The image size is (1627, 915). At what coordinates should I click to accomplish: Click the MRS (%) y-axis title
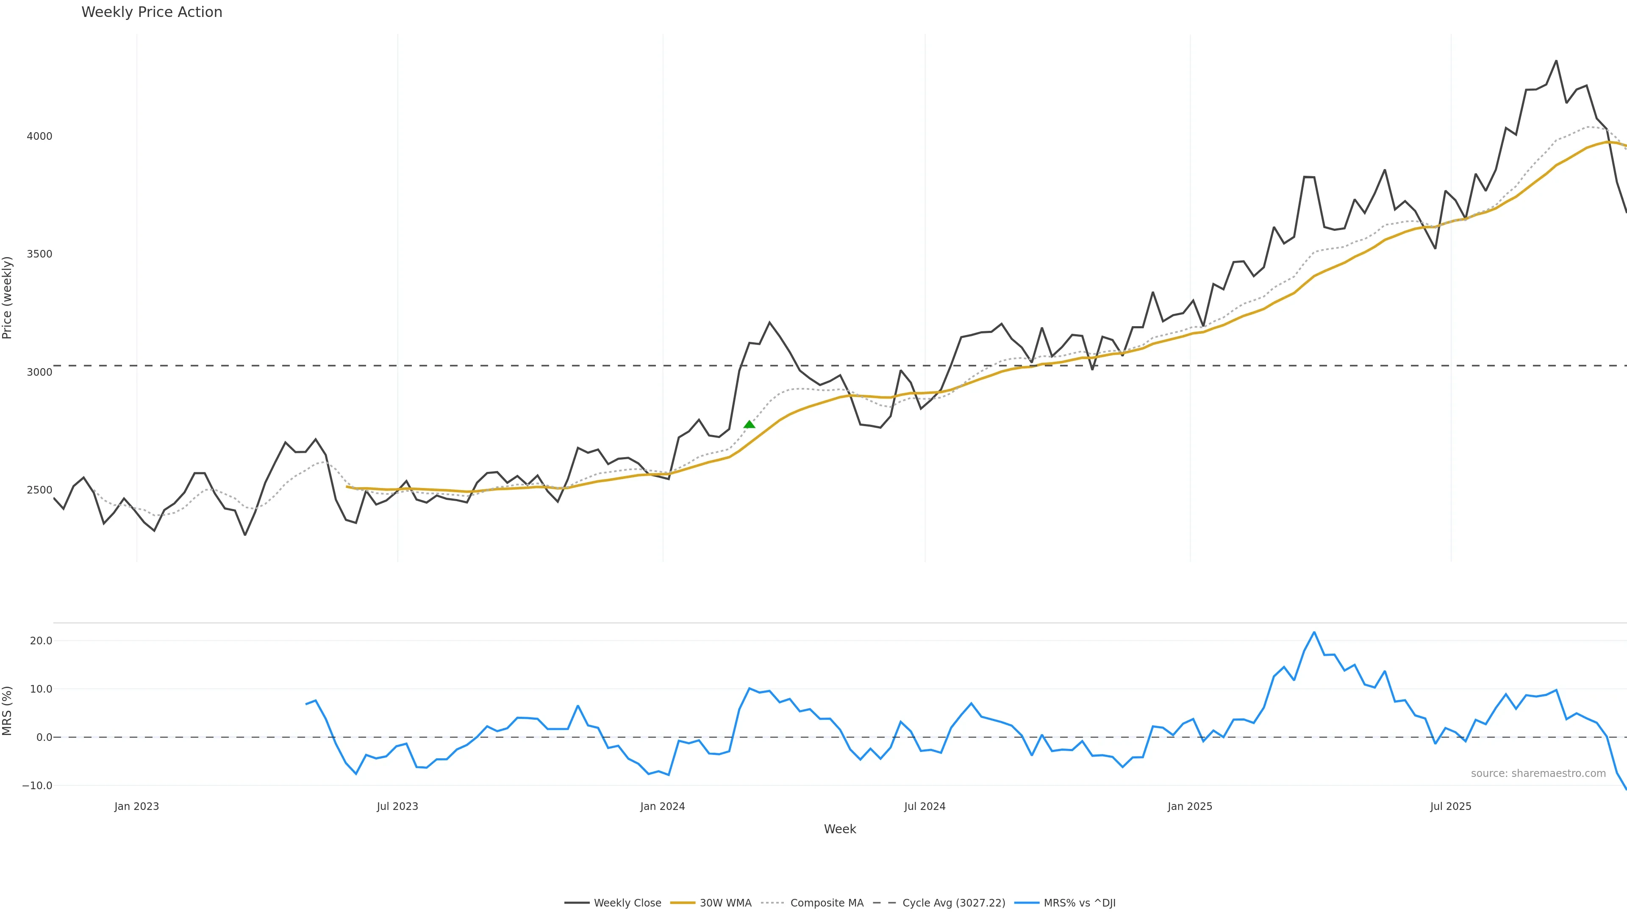8,710
